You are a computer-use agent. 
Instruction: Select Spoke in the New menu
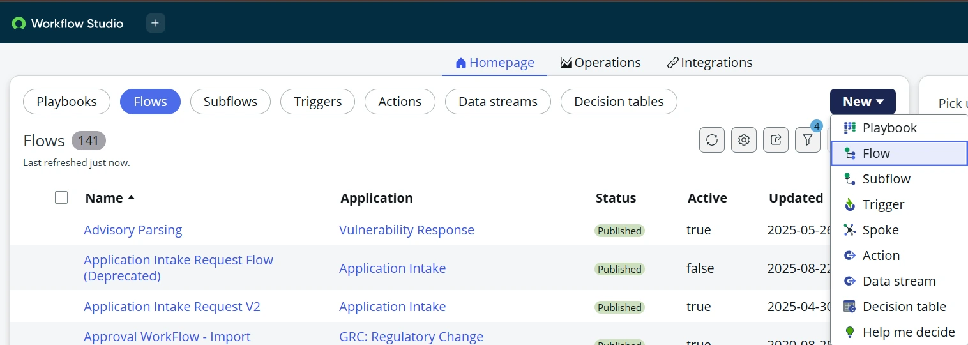pyautogui.click(x=880, y=230)
